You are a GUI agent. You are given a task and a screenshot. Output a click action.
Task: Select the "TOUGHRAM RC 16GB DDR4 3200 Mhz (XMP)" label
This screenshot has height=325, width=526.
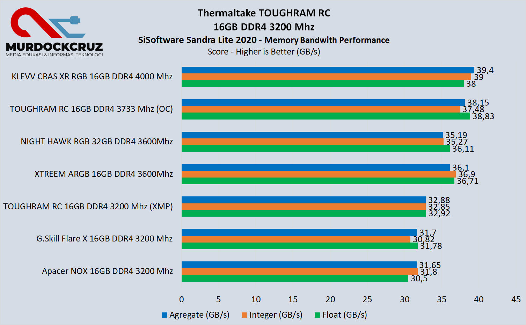pos(88,207)
